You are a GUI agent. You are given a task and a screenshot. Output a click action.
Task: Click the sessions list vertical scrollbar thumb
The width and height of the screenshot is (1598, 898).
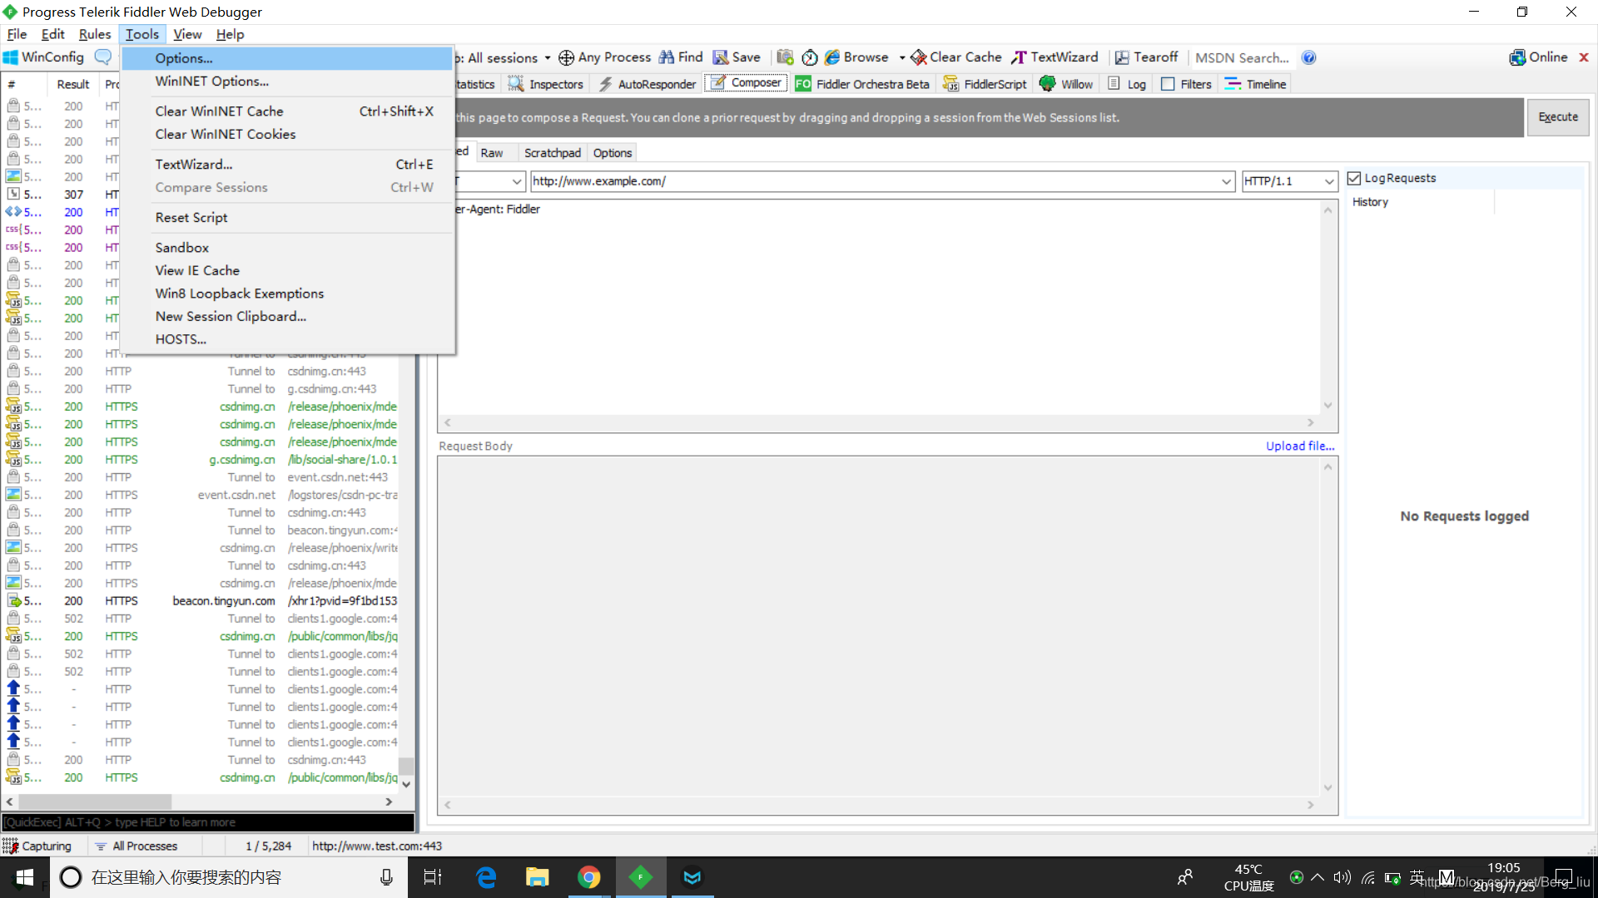[406, 766]
